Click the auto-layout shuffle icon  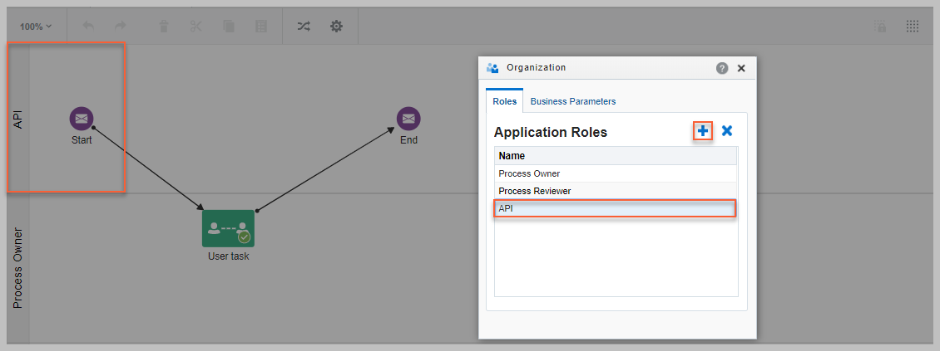304,27
